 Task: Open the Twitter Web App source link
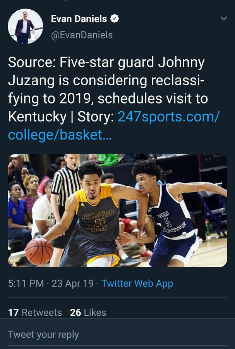(137, 283)
